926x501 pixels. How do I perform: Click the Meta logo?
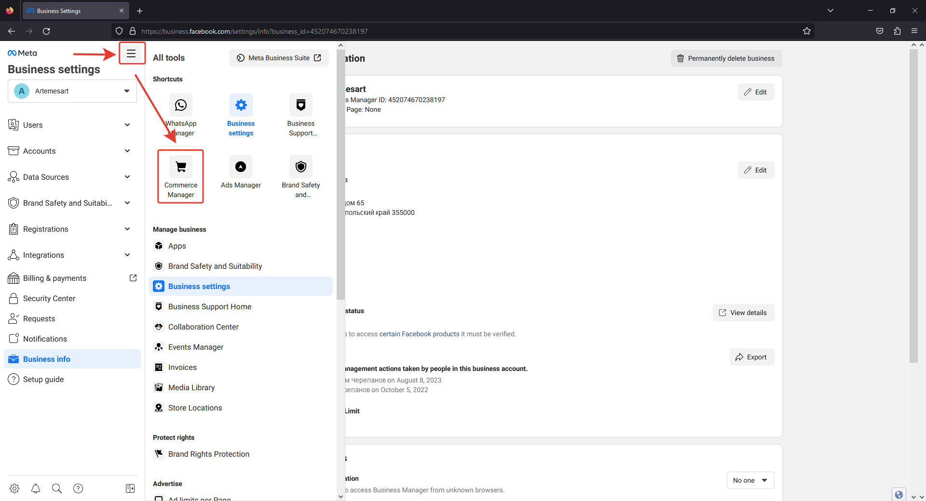point(22,53)
